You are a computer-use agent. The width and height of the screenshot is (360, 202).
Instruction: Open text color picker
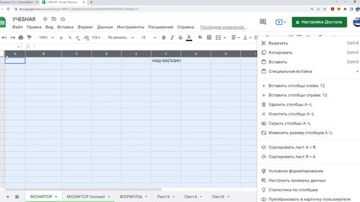point(189,38)
